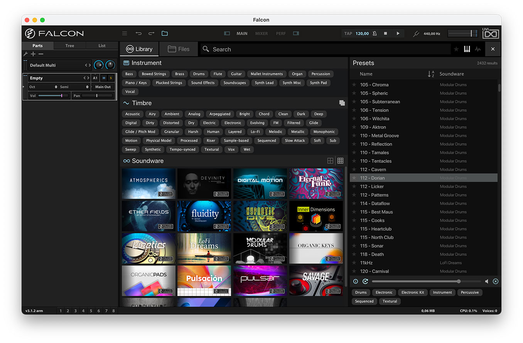Select the Synth Pad instrument tag
This screenshot has height=343, width=523.
tap(319, 83)
